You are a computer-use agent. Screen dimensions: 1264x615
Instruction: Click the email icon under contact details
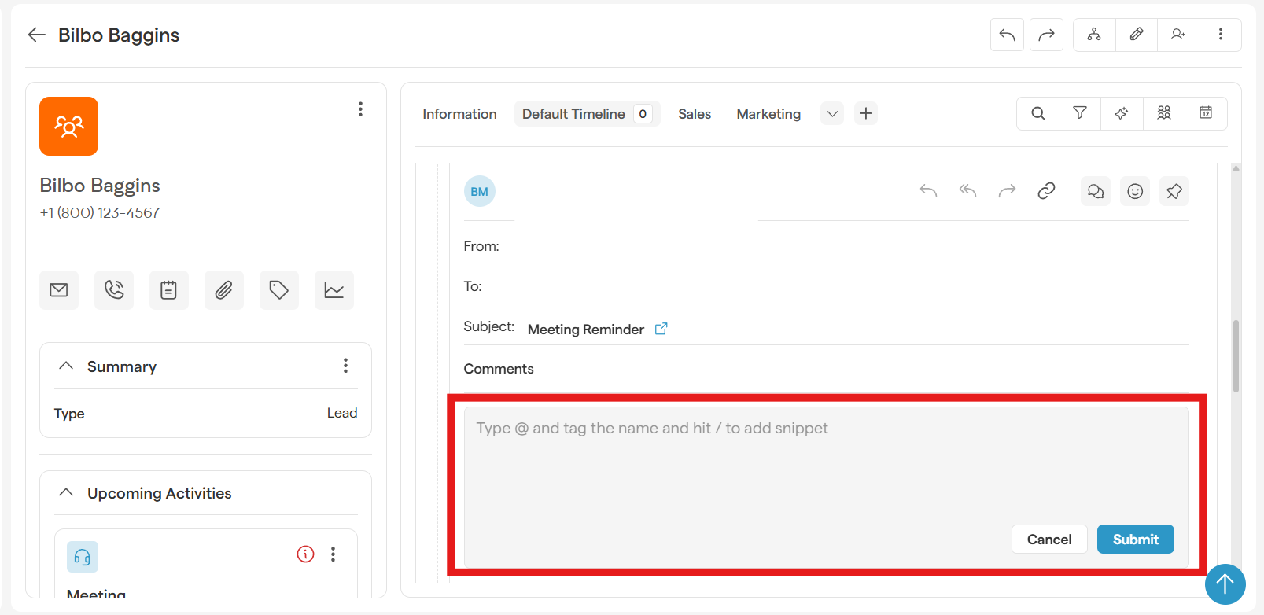coord(59,290)
